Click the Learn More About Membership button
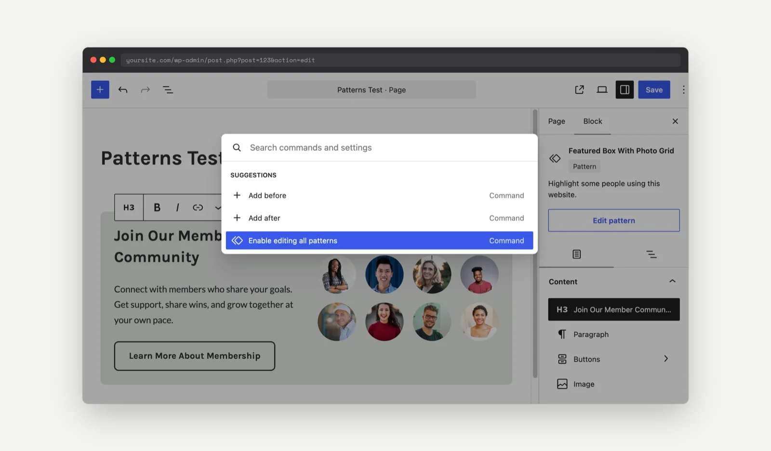 pos(195,356)
